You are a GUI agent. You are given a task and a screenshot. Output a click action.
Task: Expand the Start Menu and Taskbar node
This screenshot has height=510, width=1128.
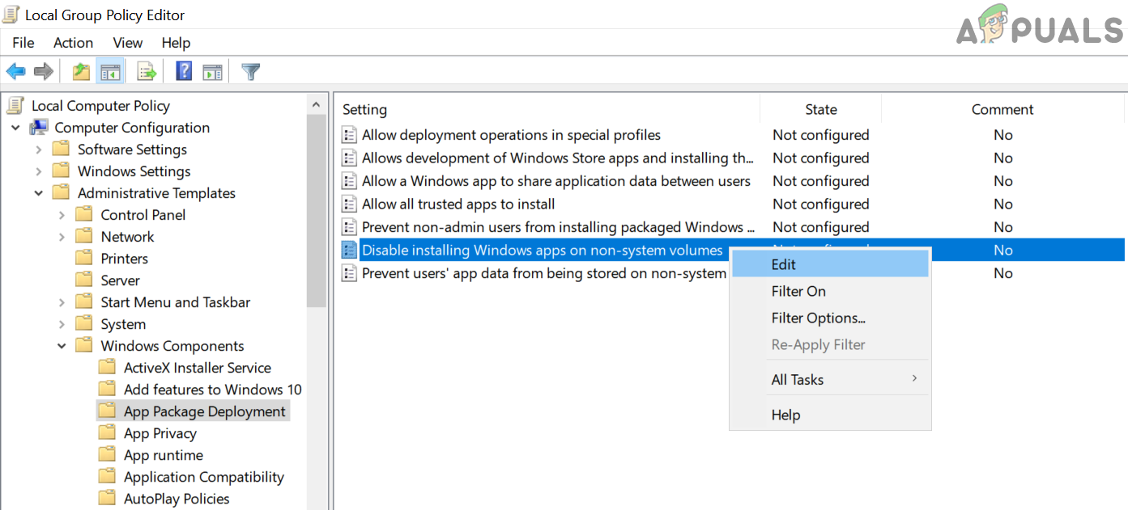click(62, 302)
